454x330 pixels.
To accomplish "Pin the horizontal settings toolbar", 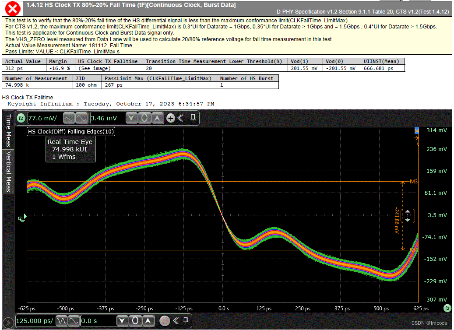I will coord(186,320).
